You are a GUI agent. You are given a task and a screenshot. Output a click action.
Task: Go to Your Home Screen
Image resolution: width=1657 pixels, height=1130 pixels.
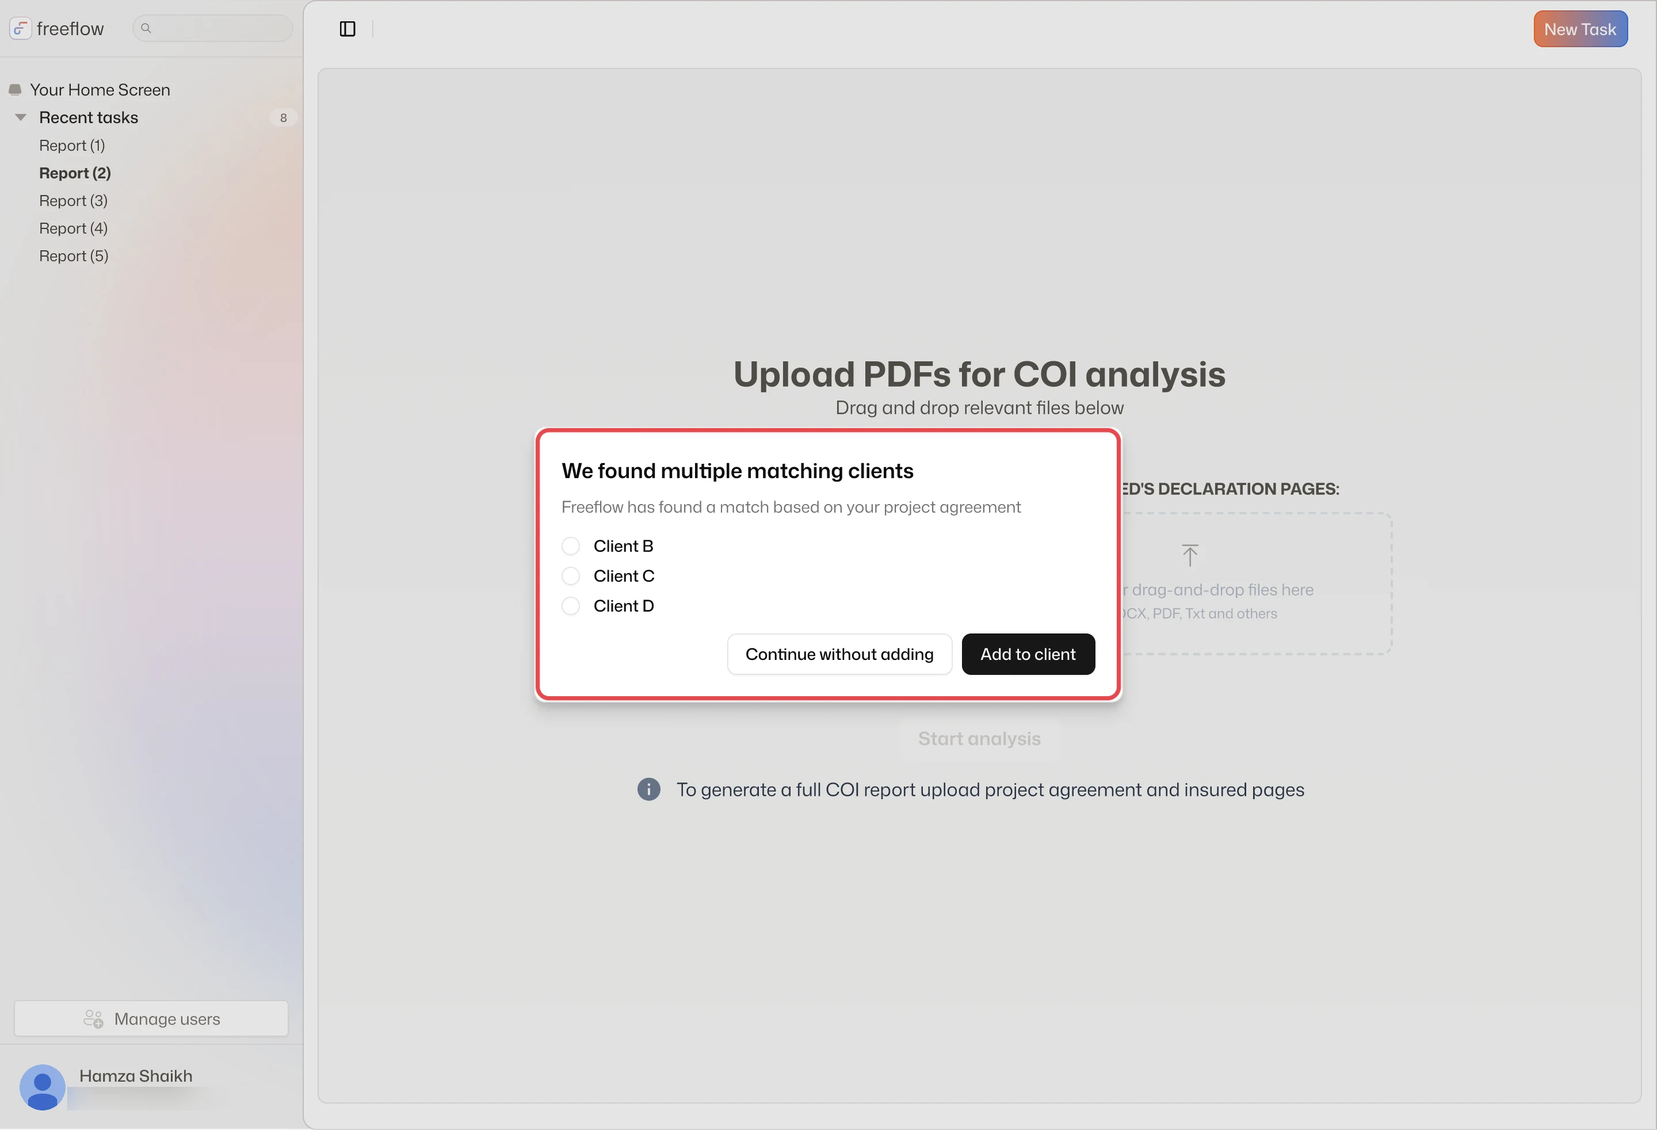[100, 90]
